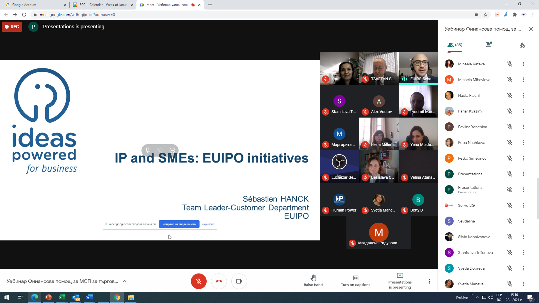Open a new browser tab

click(x=210, y=5)
